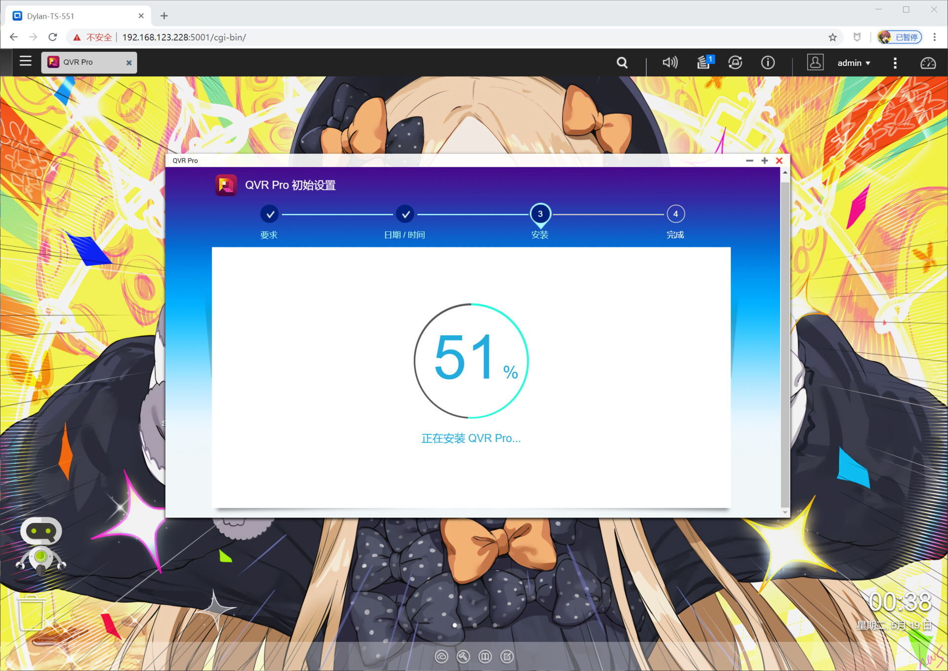The height and width of the screenshot is (671, 948).
Task: Open the QTS main menu hamburger
Action: coord(25,62)
